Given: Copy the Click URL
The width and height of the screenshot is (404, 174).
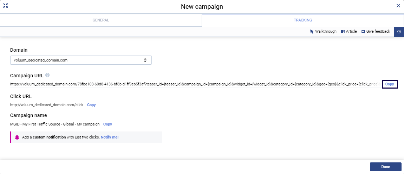Looking at the screenshot, I should click(91, 105).
